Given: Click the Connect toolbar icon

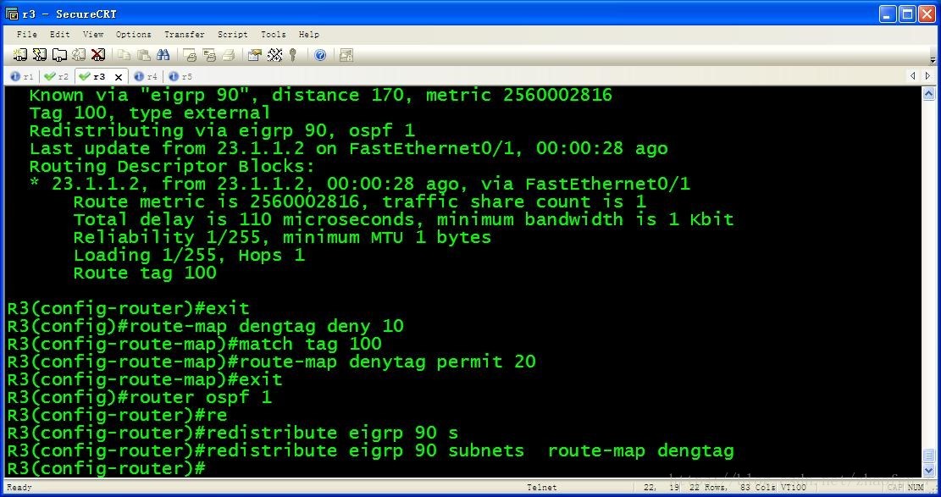Looking at the screenshot, I should pos(19,55).
